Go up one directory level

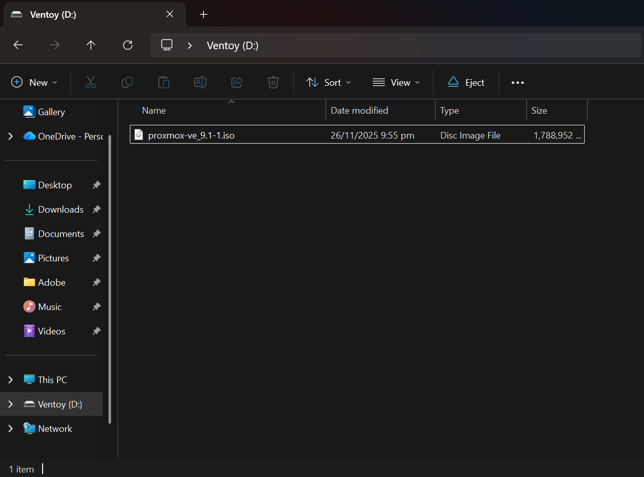(x=91, y=45)
